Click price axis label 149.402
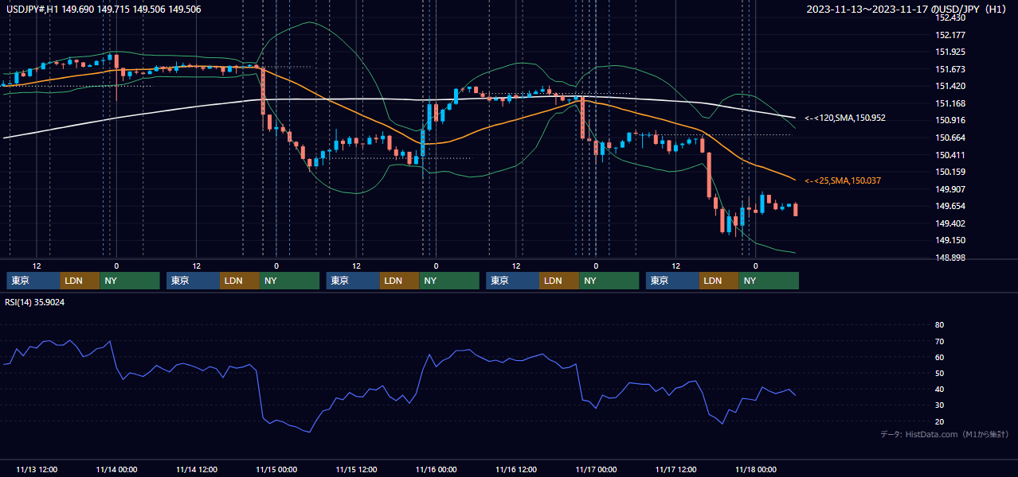This screenshot has width=1018, height=477. (x=950, y=223)
